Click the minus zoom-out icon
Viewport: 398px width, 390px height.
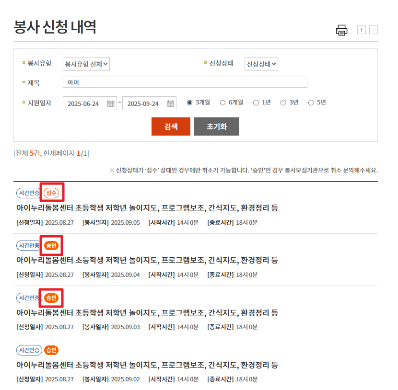click(x=374, y=30)
